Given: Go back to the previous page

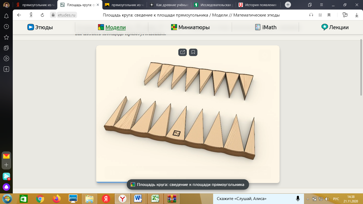Looking at the screenshot, I should (19, 15).
